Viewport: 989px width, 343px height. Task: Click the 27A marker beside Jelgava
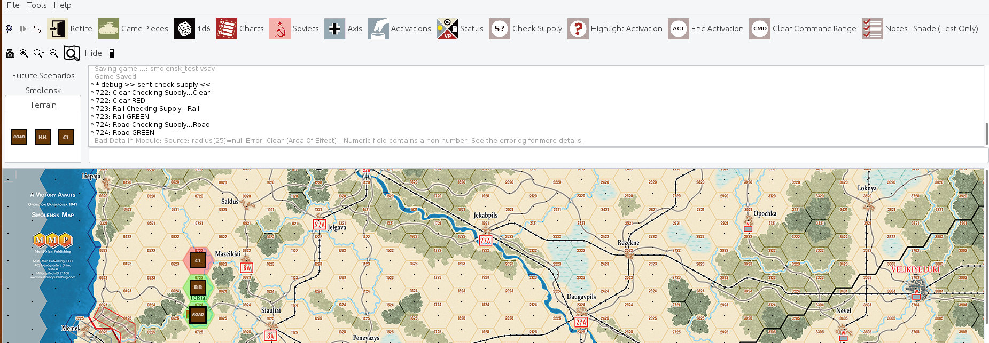click(x=320, y=225)
